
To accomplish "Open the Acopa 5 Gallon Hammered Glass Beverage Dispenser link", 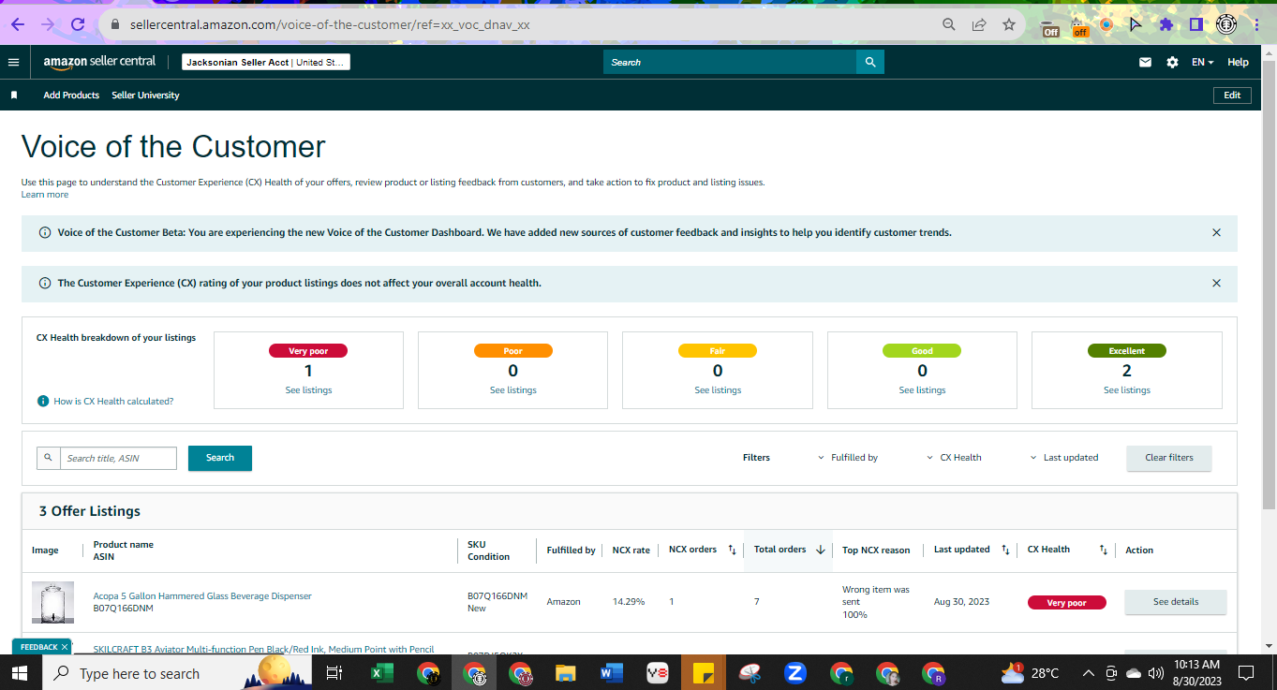I will [x=202, y=596].
